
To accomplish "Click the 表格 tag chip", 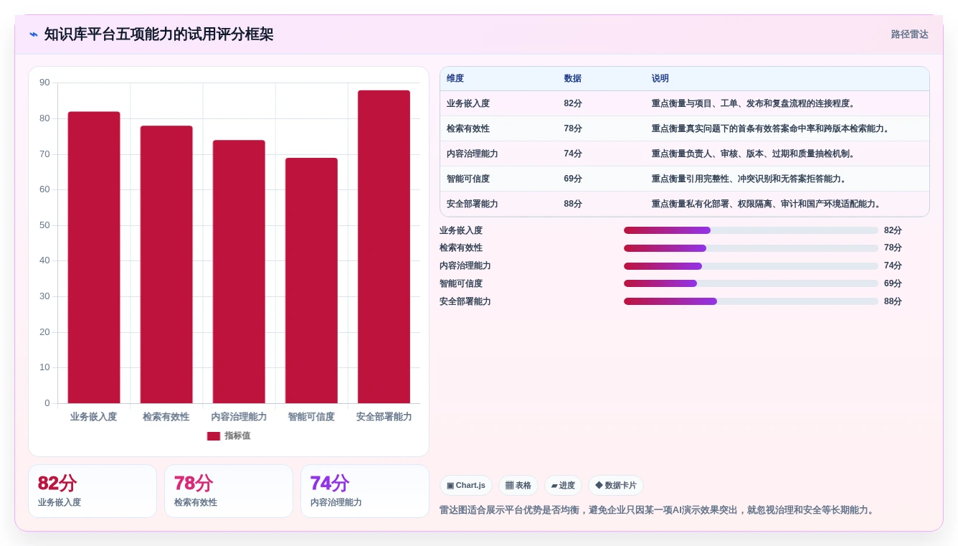I will [518, 485].
